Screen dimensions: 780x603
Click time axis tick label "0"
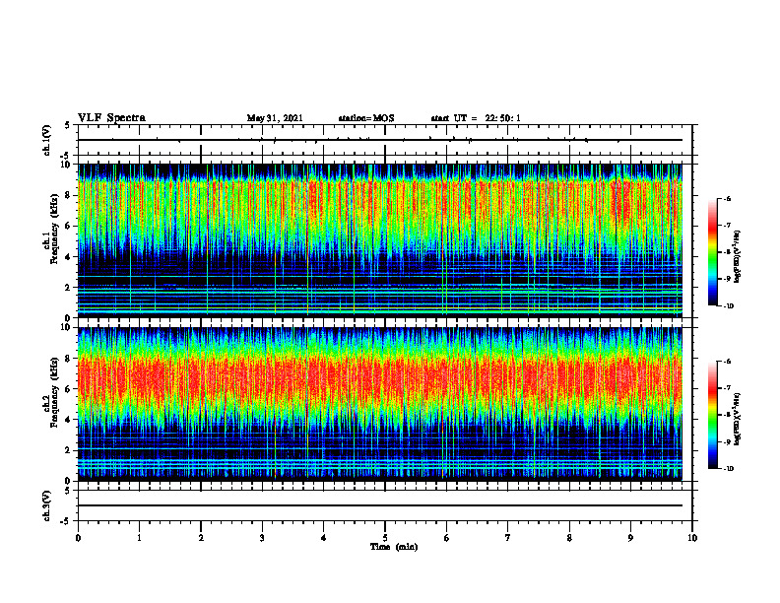78,538
